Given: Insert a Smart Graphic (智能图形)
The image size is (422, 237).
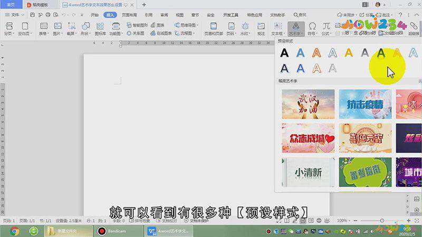Looking at the screenshot, I should [x=137, y=25].
